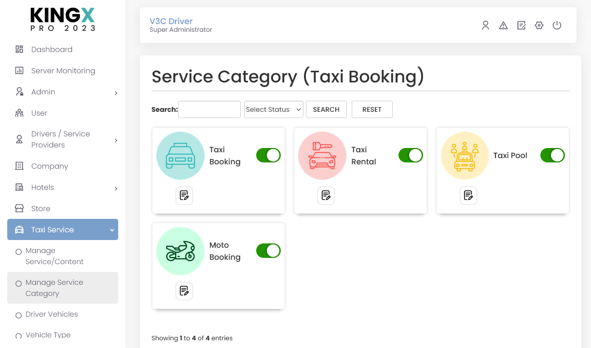
Task: Click the header edit notes icon
Action: 522,26
